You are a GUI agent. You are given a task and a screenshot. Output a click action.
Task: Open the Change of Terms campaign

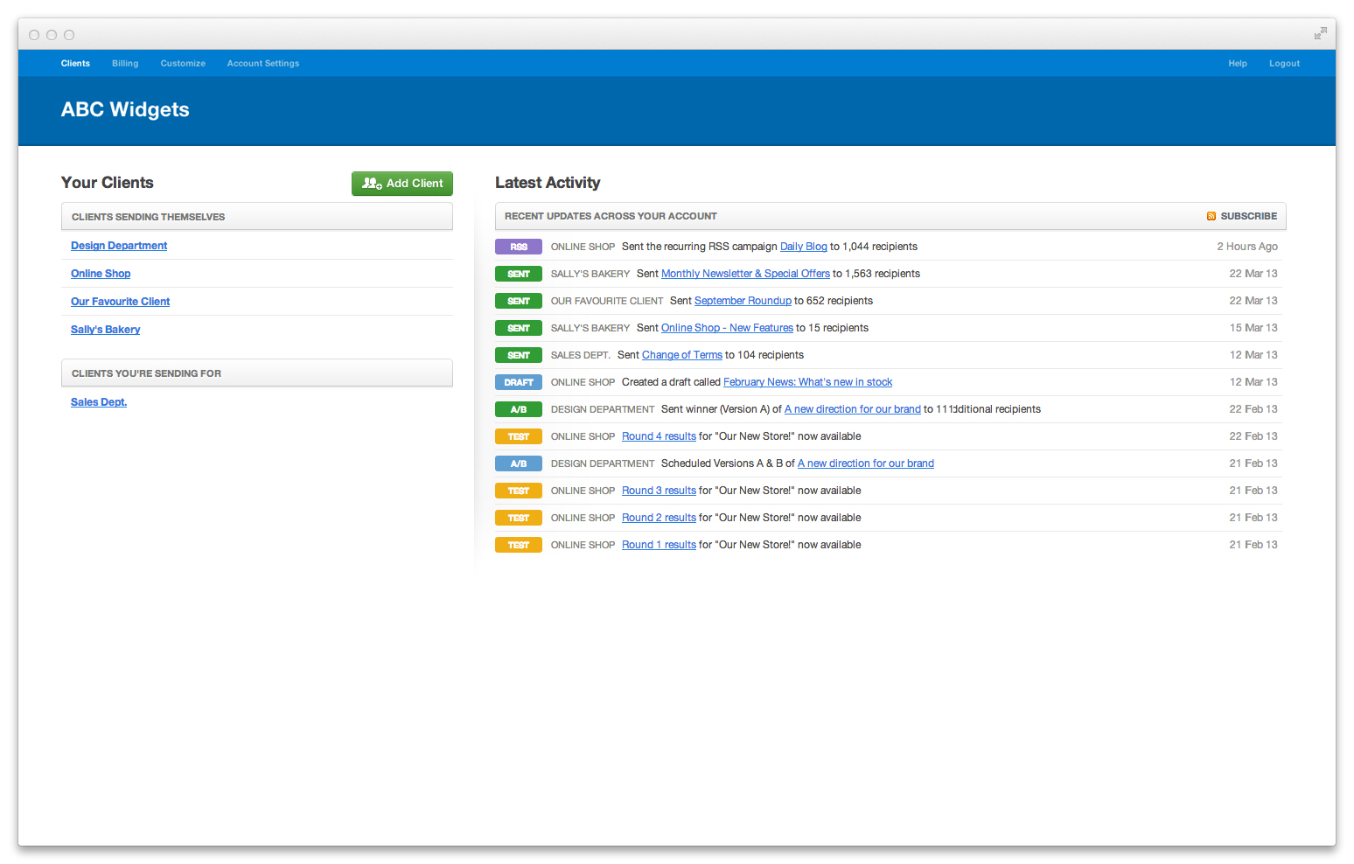point(682,355)
